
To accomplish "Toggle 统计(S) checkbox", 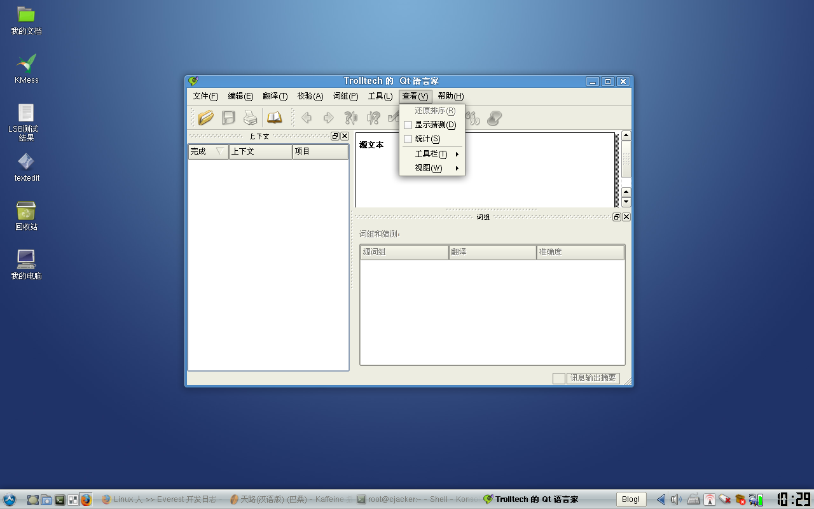I will [x=408, y=139].
